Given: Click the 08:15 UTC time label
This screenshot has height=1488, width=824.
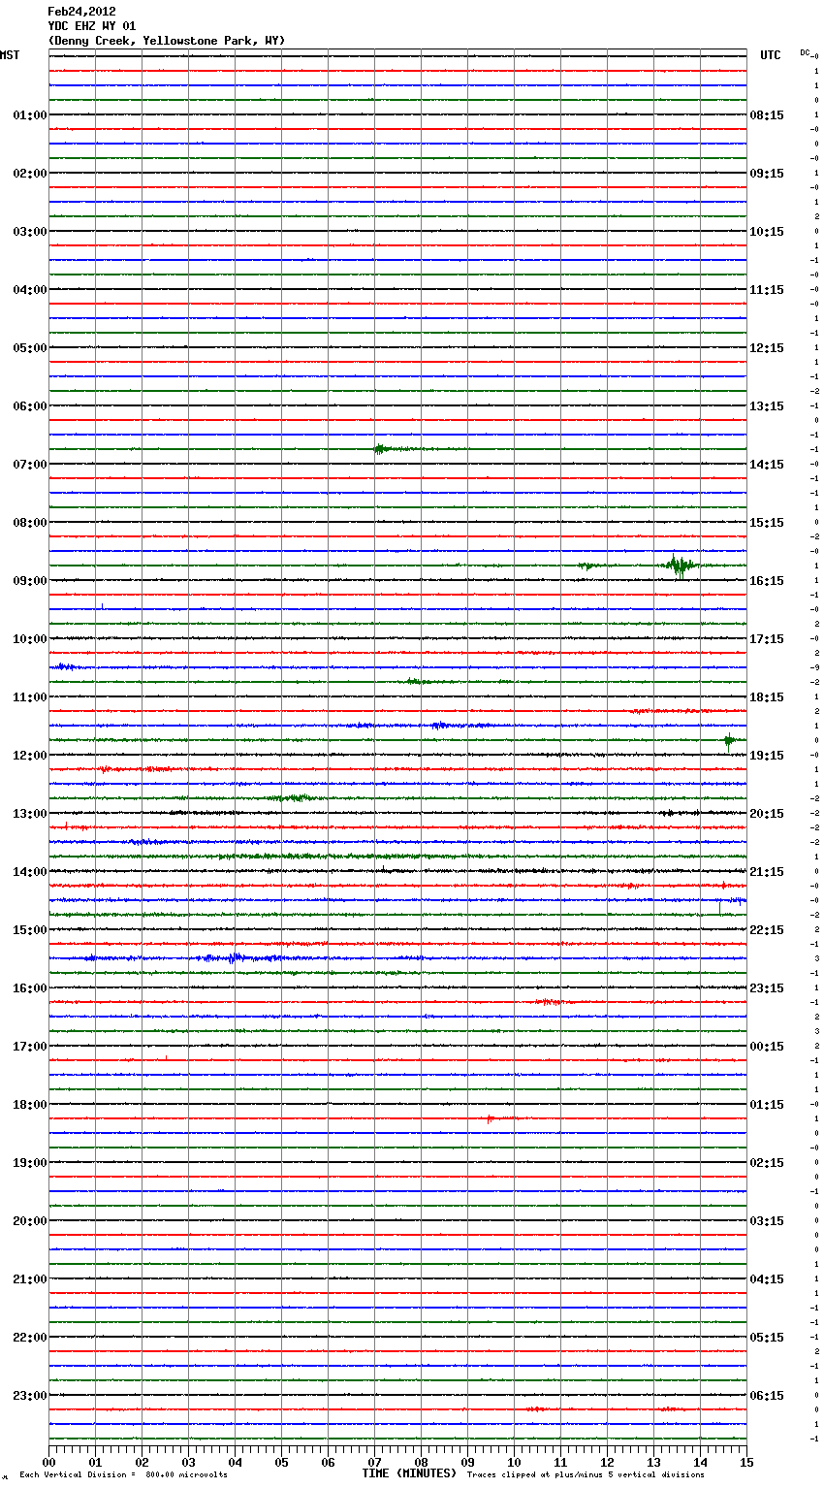Looking at the screenshot, I should coord(767,115).
